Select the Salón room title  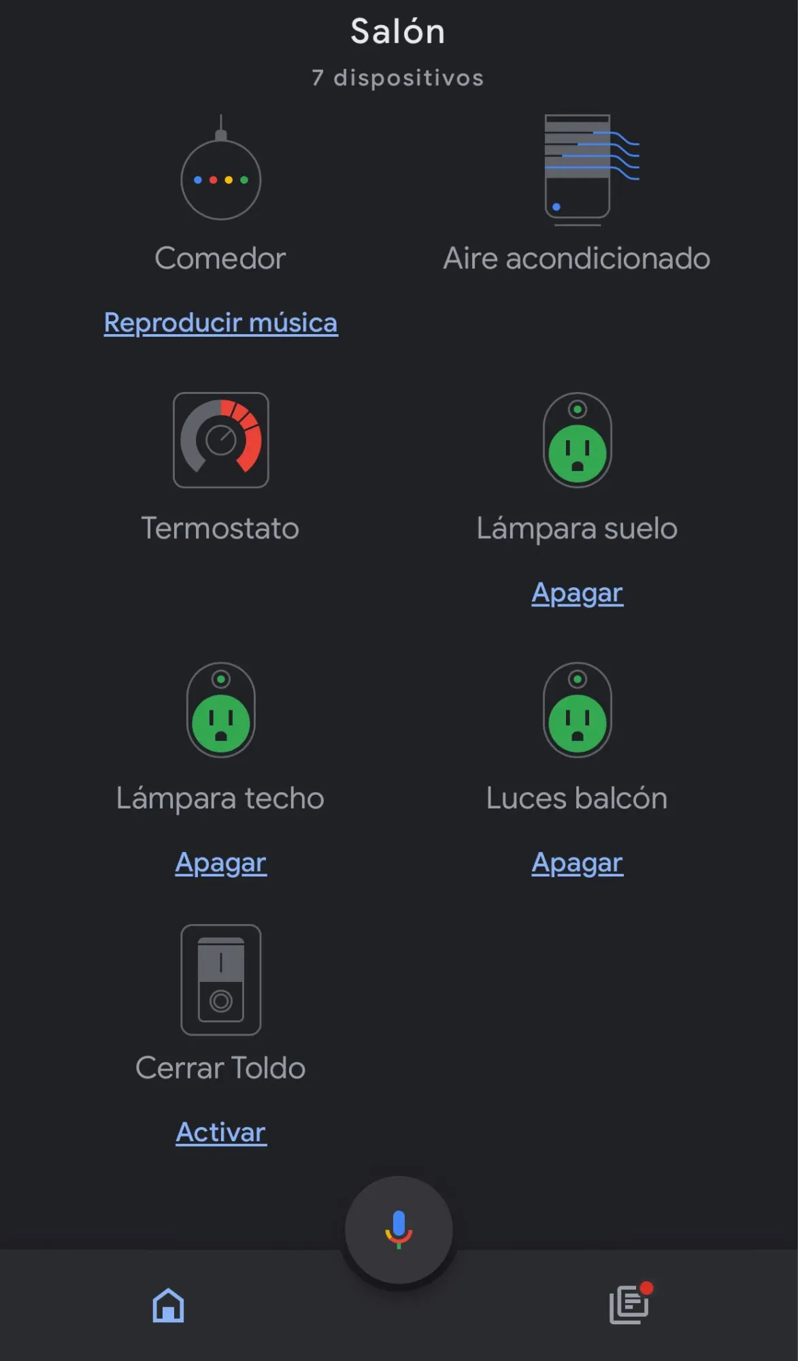pyautogui.click(x=398, y=31)
